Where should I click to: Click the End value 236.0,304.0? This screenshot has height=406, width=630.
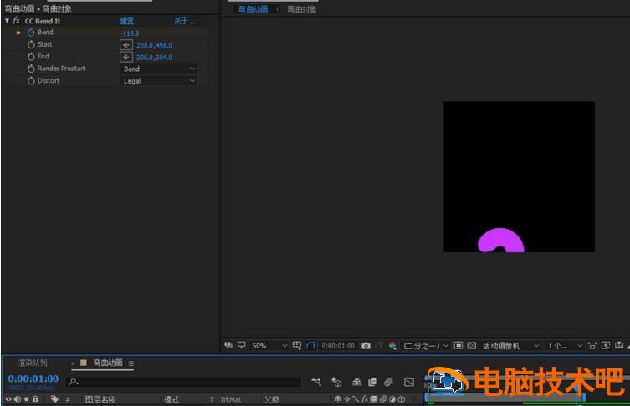point(154,58)
